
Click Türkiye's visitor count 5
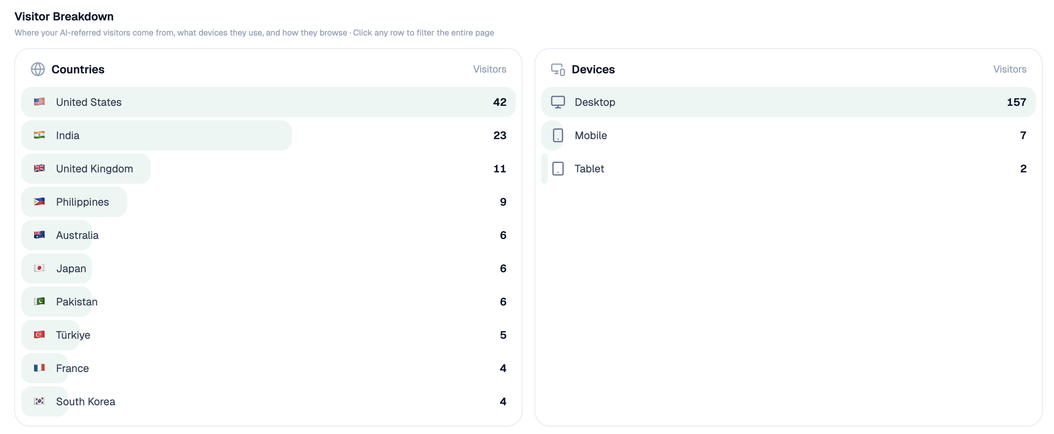point(503,335)
